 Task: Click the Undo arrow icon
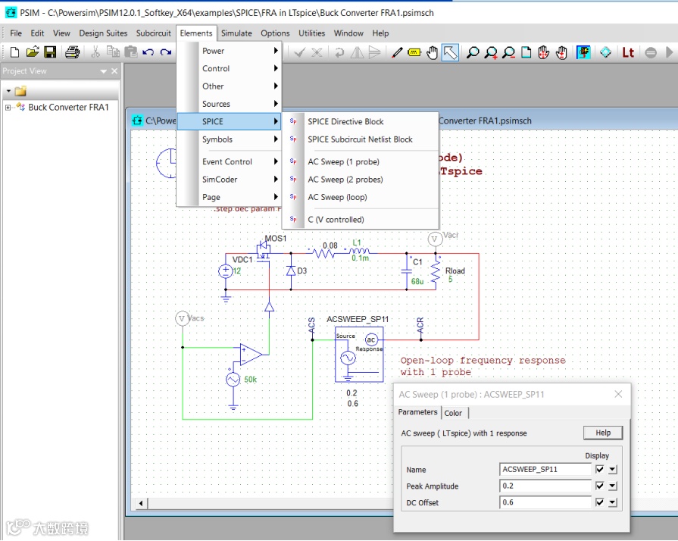coord(148,52)
